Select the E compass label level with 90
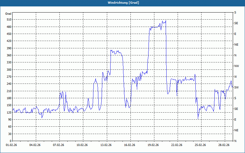Viewport: 245px width, 153px height. [235, 120]
